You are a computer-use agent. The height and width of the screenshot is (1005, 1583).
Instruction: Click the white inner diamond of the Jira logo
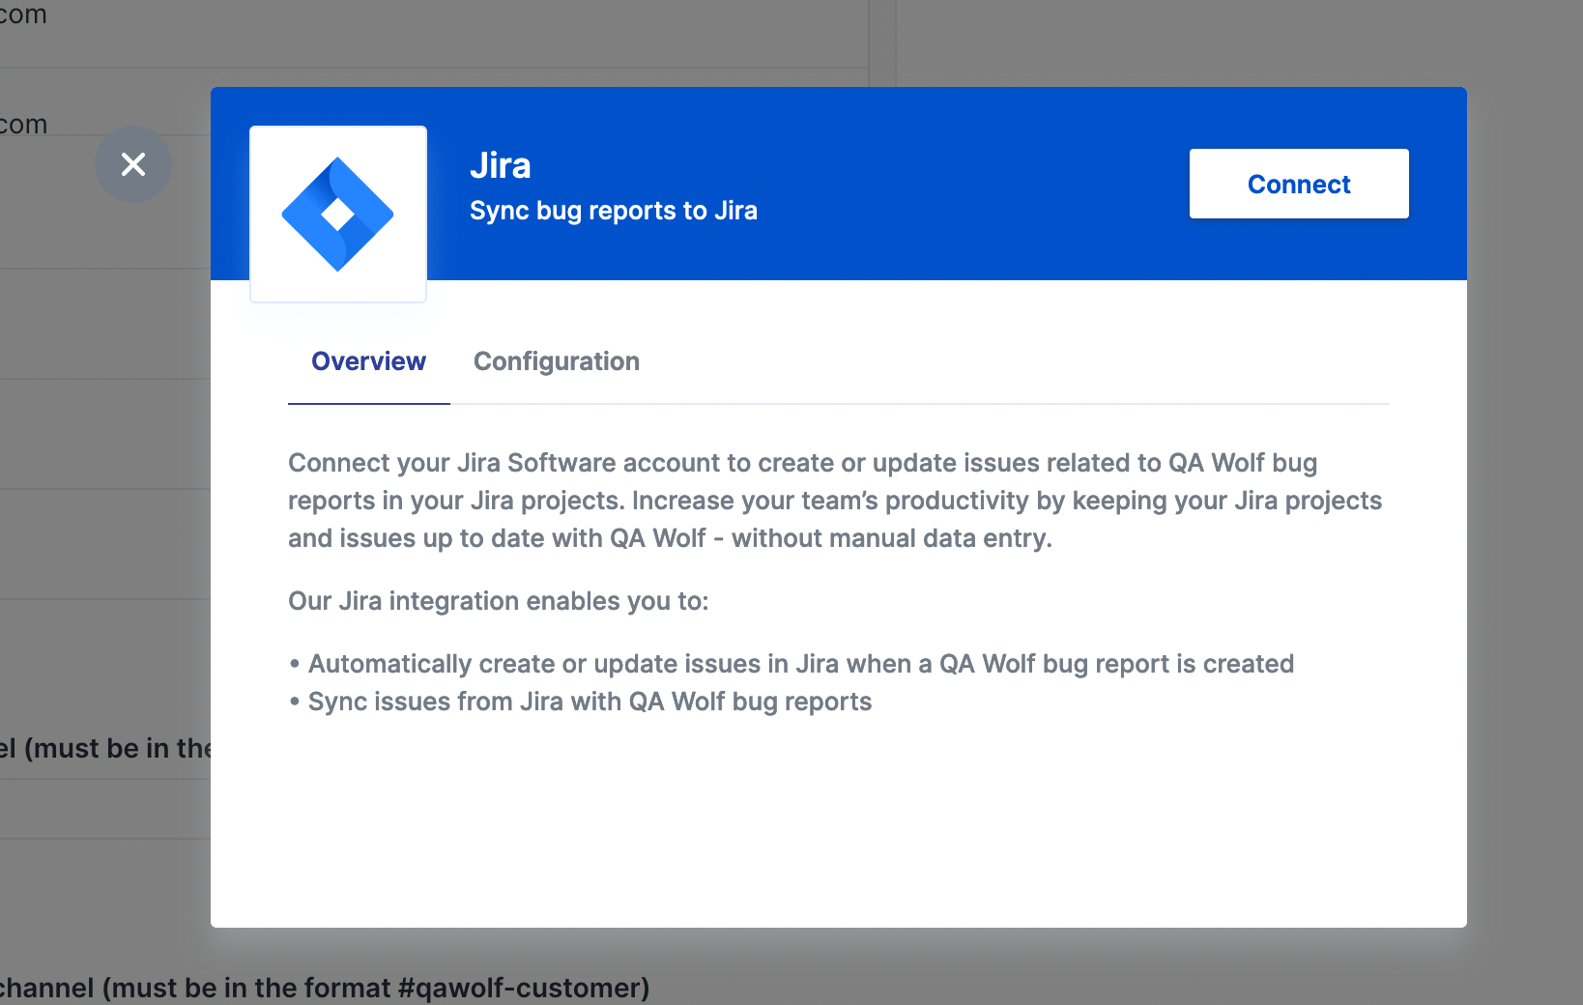click(337, 215)
